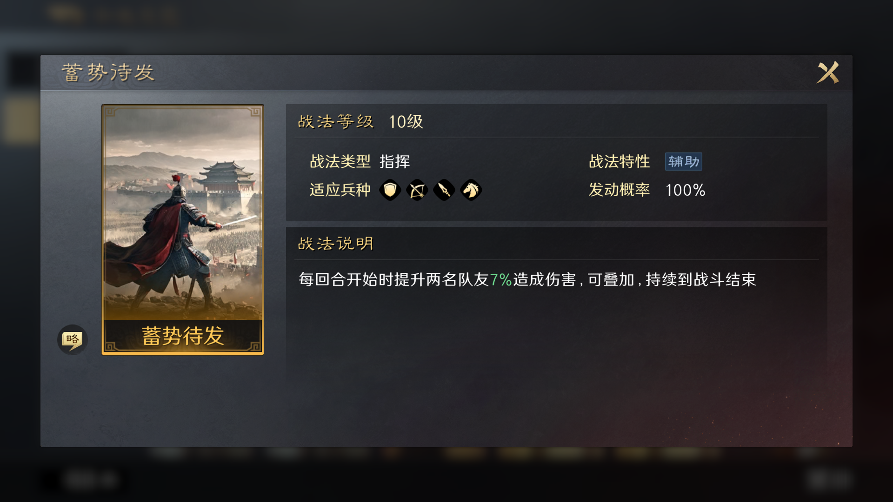Click the skill description text line
Viewport: 893px width, 502px height.
pos(527,280)
